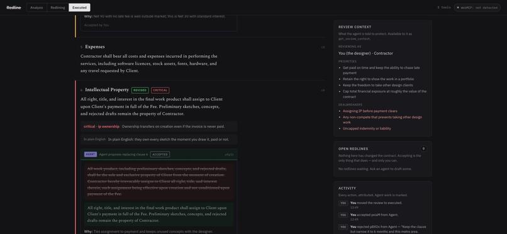Click the ACTIVITY panel heading
507x234 pixels.
347,188
